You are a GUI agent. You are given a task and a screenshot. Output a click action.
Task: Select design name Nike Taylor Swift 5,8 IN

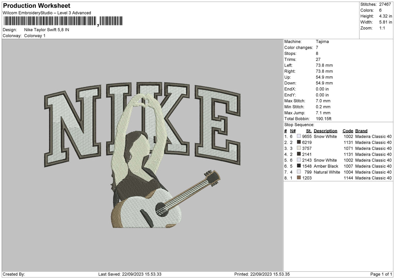47,30
